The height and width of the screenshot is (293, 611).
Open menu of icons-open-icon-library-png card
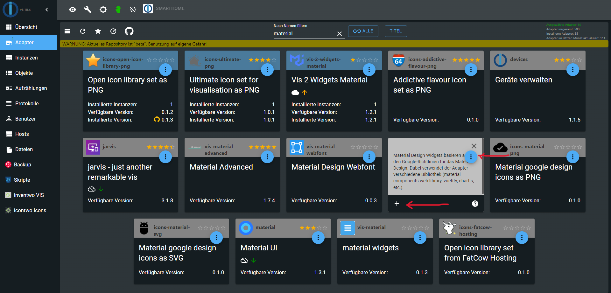[165, 70]
